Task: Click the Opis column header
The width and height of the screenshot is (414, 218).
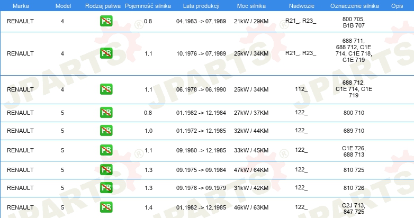Action: point(397,6)
